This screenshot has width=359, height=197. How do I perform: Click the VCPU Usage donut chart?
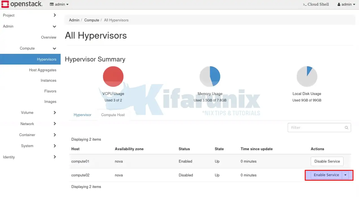(113, 76)
